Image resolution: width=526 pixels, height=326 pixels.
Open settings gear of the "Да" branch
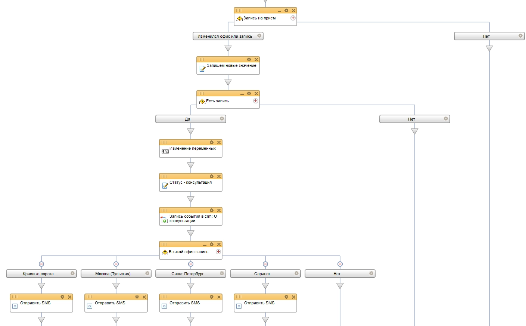(222, 119)
